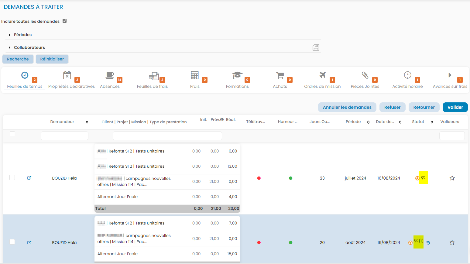Viewport: 470px width, 264px height.
Task: Click the save filter floppy disk icon
Action: click(316, 47)
